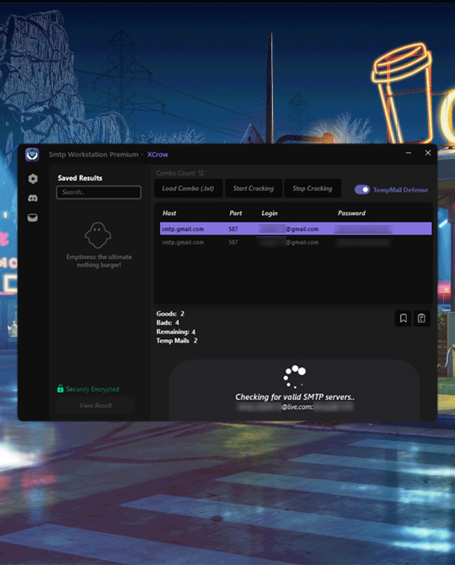Screen dimensions: 455x565
Task: Click the Port column header
Action: pyautogui.click(x=236, y=213)
